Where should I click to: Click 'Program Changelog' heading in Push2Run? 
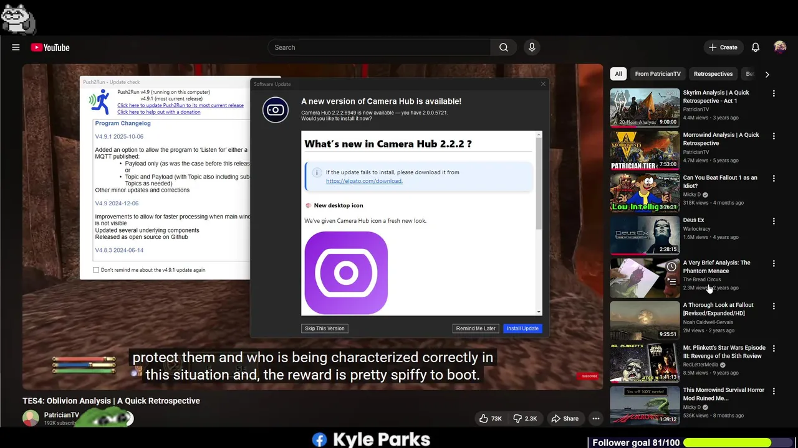tap(122, 123)
